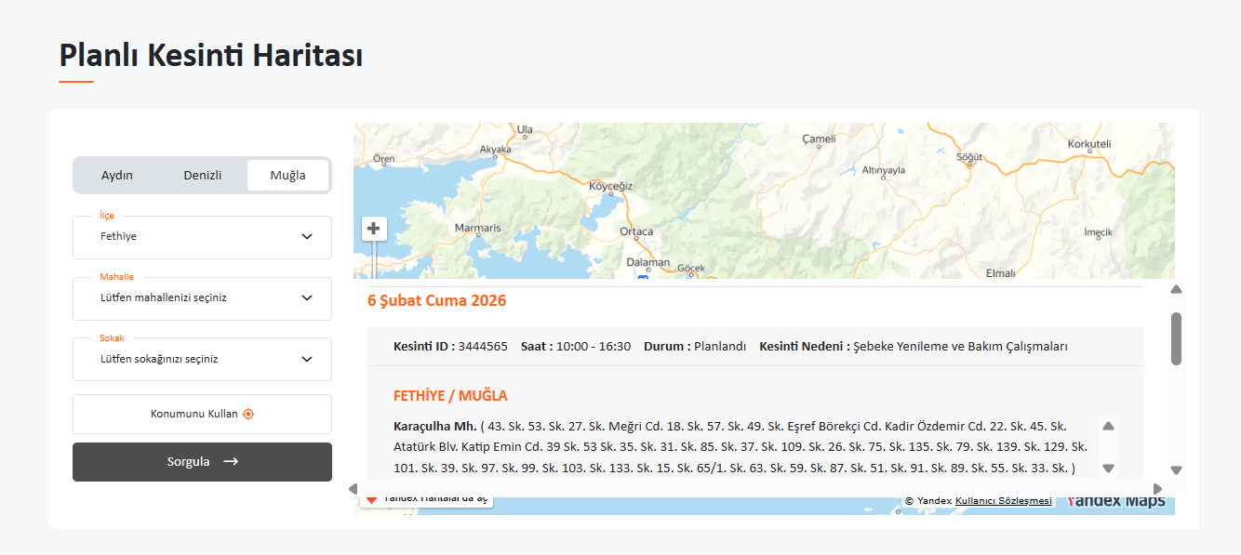This screenshot has width=1241, height=555.
Task: Click the horizontal scroll right arrow
Action: (1157, 489)
